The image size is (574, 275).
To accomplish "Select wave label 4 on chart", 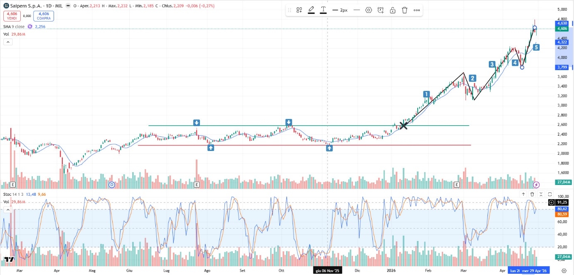I will pyautogui.click(x=515, y=63).
